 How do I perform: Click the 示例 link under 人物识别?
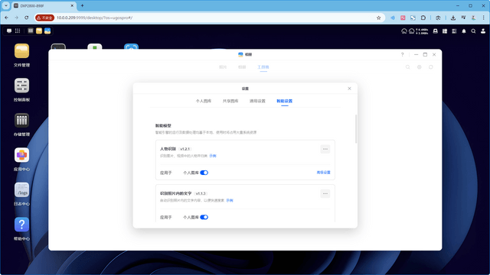point(213,156)
